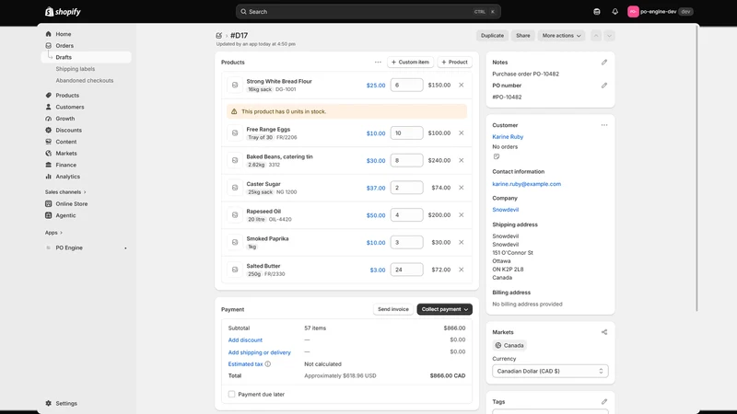Go to next draft order arrow
This screenshot has height=414, width=737.
(x=609, y=36)
